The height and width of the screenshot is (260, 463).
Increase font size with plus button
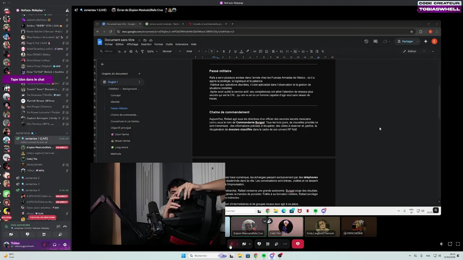point(217,51)
